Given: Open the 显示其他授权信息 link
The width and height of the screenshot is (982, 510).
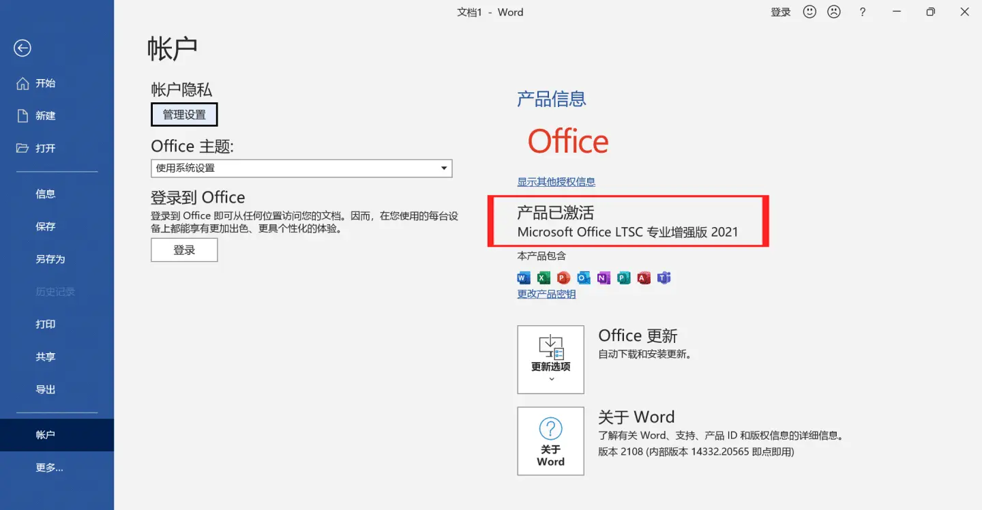Looking at the screenshot, I should click(x=556, y=182).
